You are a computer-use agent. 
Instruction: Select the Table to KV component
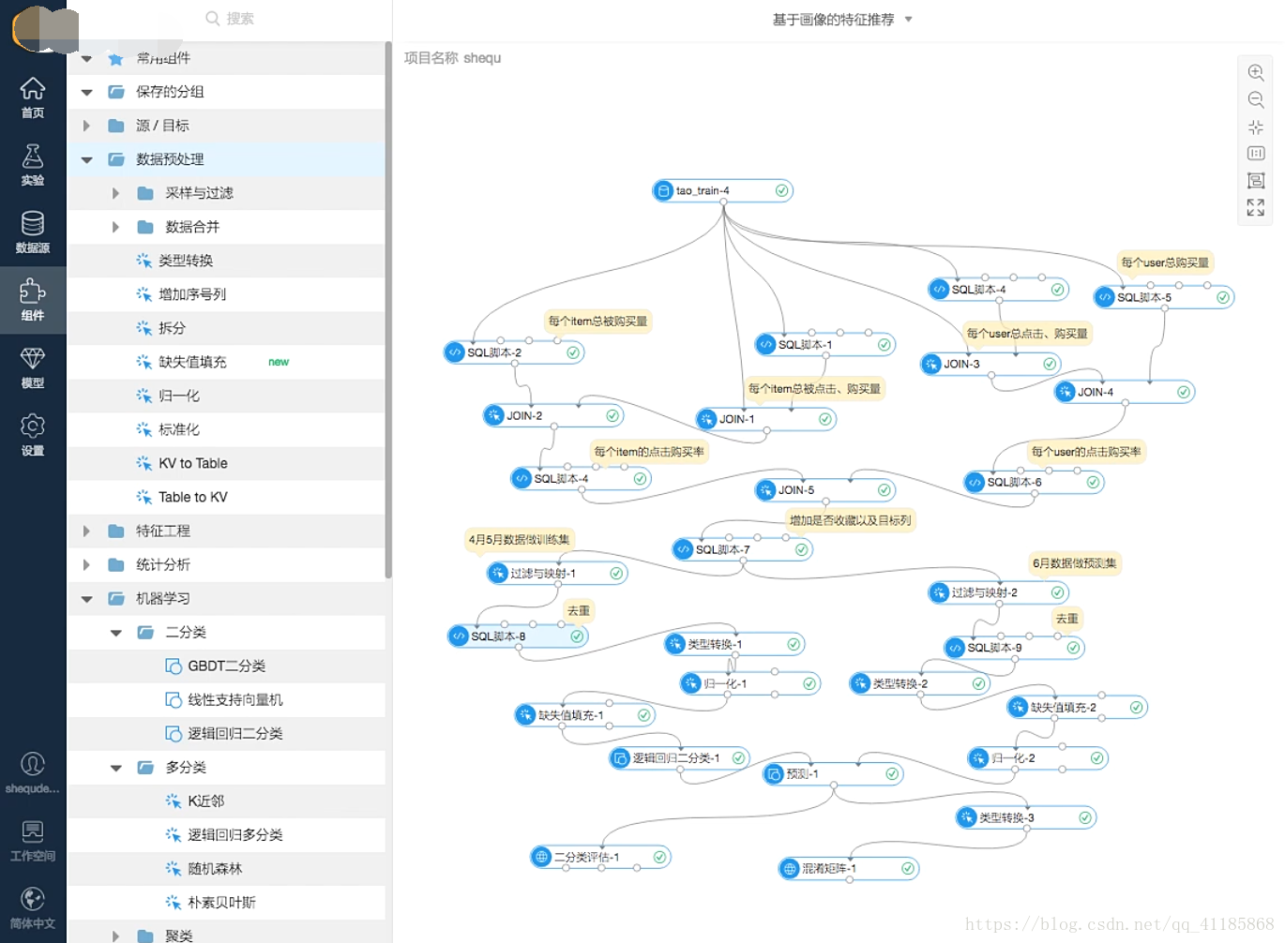[226, 497]
